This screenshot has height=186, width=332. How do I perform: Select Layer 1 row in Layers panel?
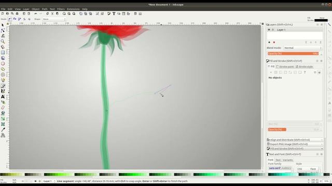pyautogui.click(x=295, y=30)
